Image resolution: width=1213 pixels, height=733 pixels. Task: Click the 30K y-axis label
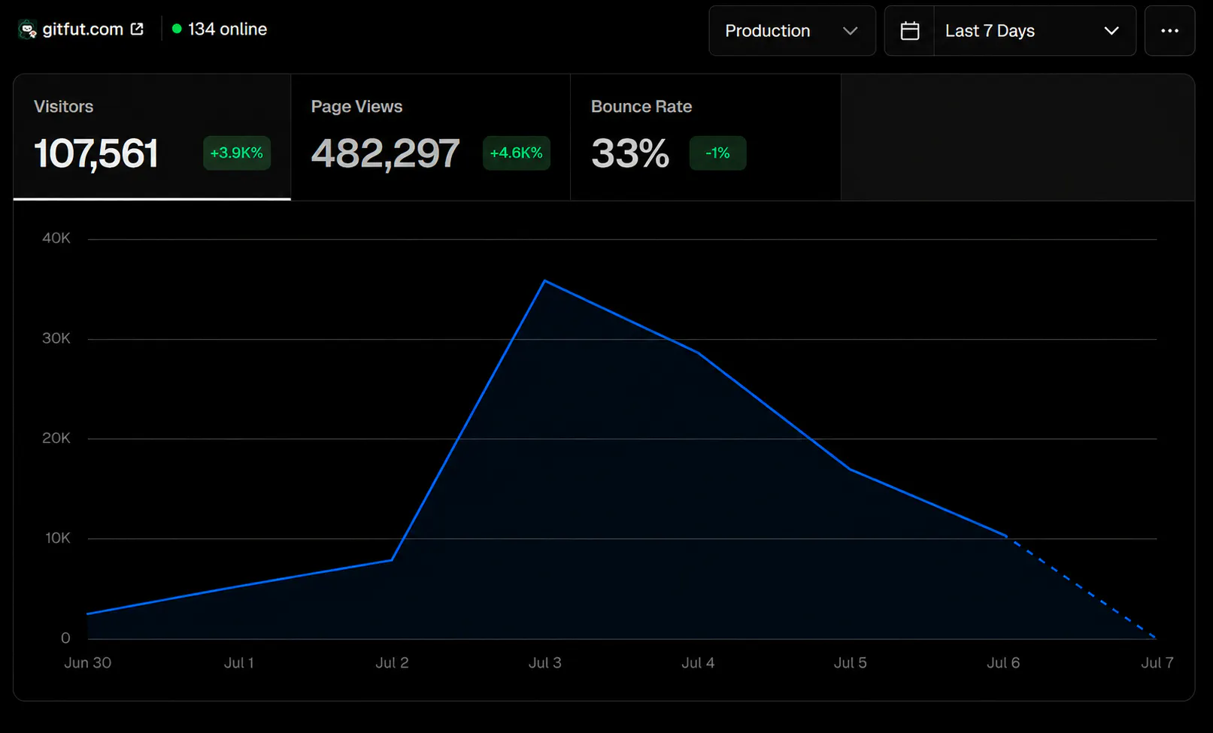click(56, 338)
